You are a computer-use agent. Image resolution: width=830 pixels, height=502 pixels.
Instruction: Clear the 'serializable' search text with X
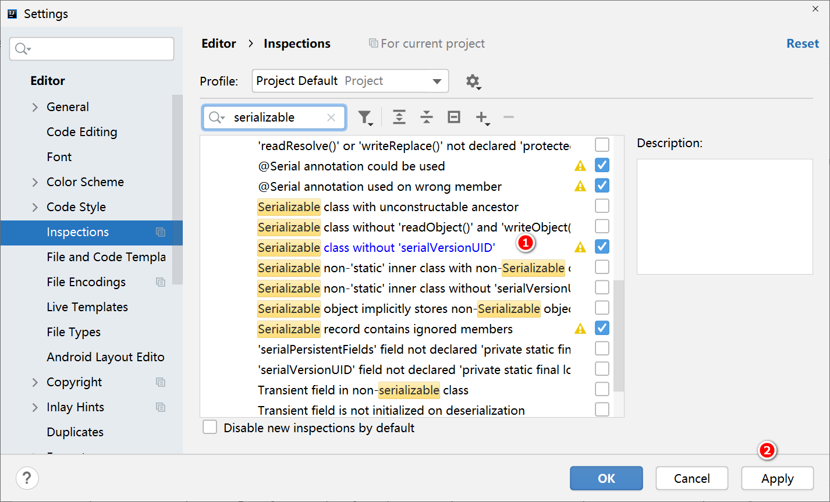pos(331,118)
